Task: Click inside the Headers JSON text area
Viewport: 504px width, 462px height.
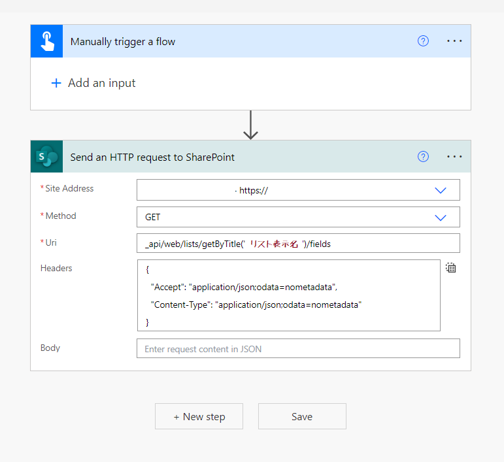Action: tap(289, 295)
